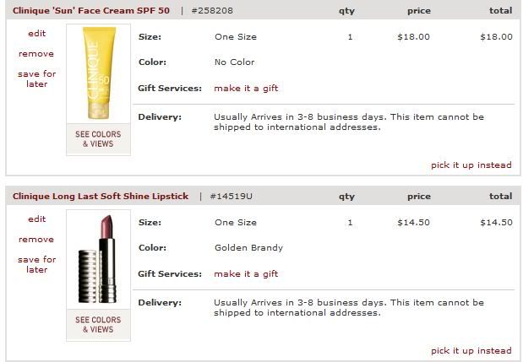Remove the Sun Face Cream from bag
Viewport: 523px width, 362px height.
click(x=36, y=54)
